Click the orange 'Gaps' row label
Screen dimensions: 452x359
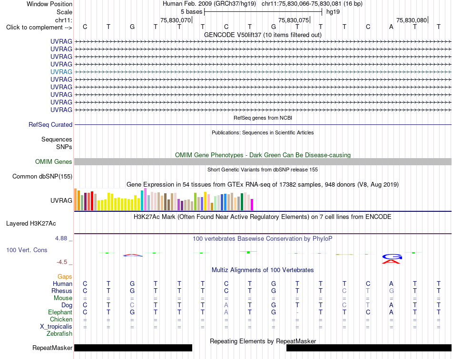point(65,276)
